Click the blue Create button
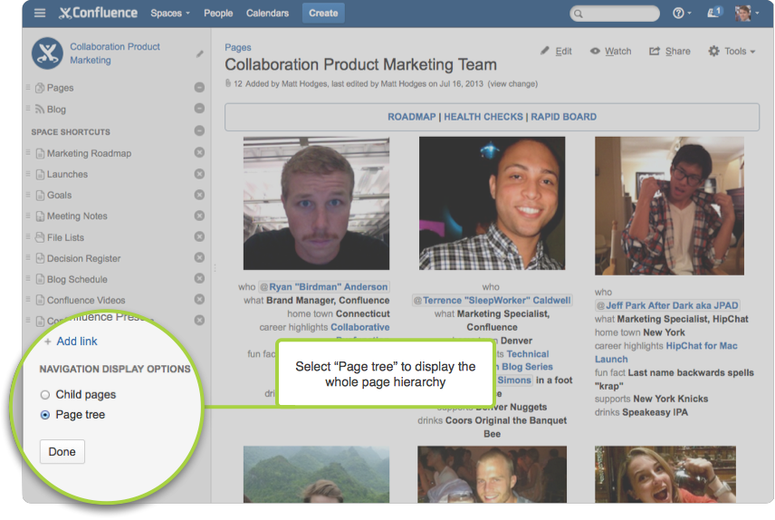This screenshot has height=520, width=775. (x=323, y=14)
